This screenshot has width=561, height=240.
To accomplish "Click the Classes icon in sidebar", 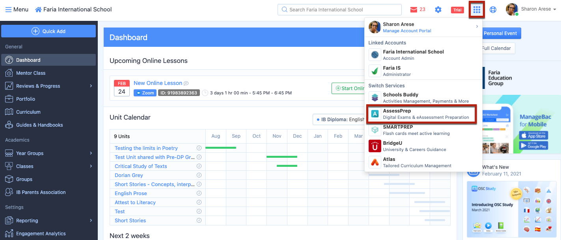I will [x=9, y=166].
